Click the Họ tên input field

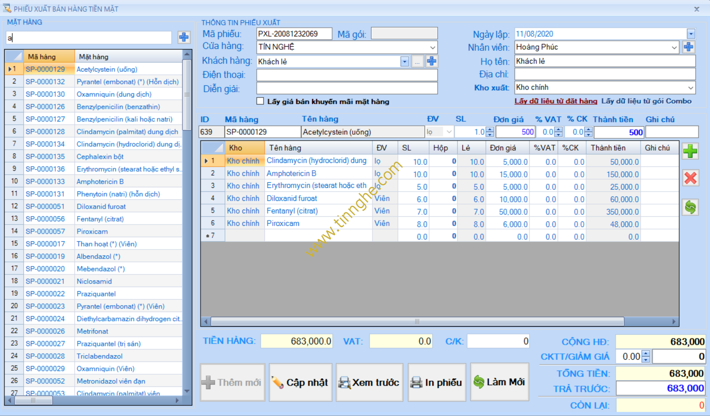(x=605, y=61)
